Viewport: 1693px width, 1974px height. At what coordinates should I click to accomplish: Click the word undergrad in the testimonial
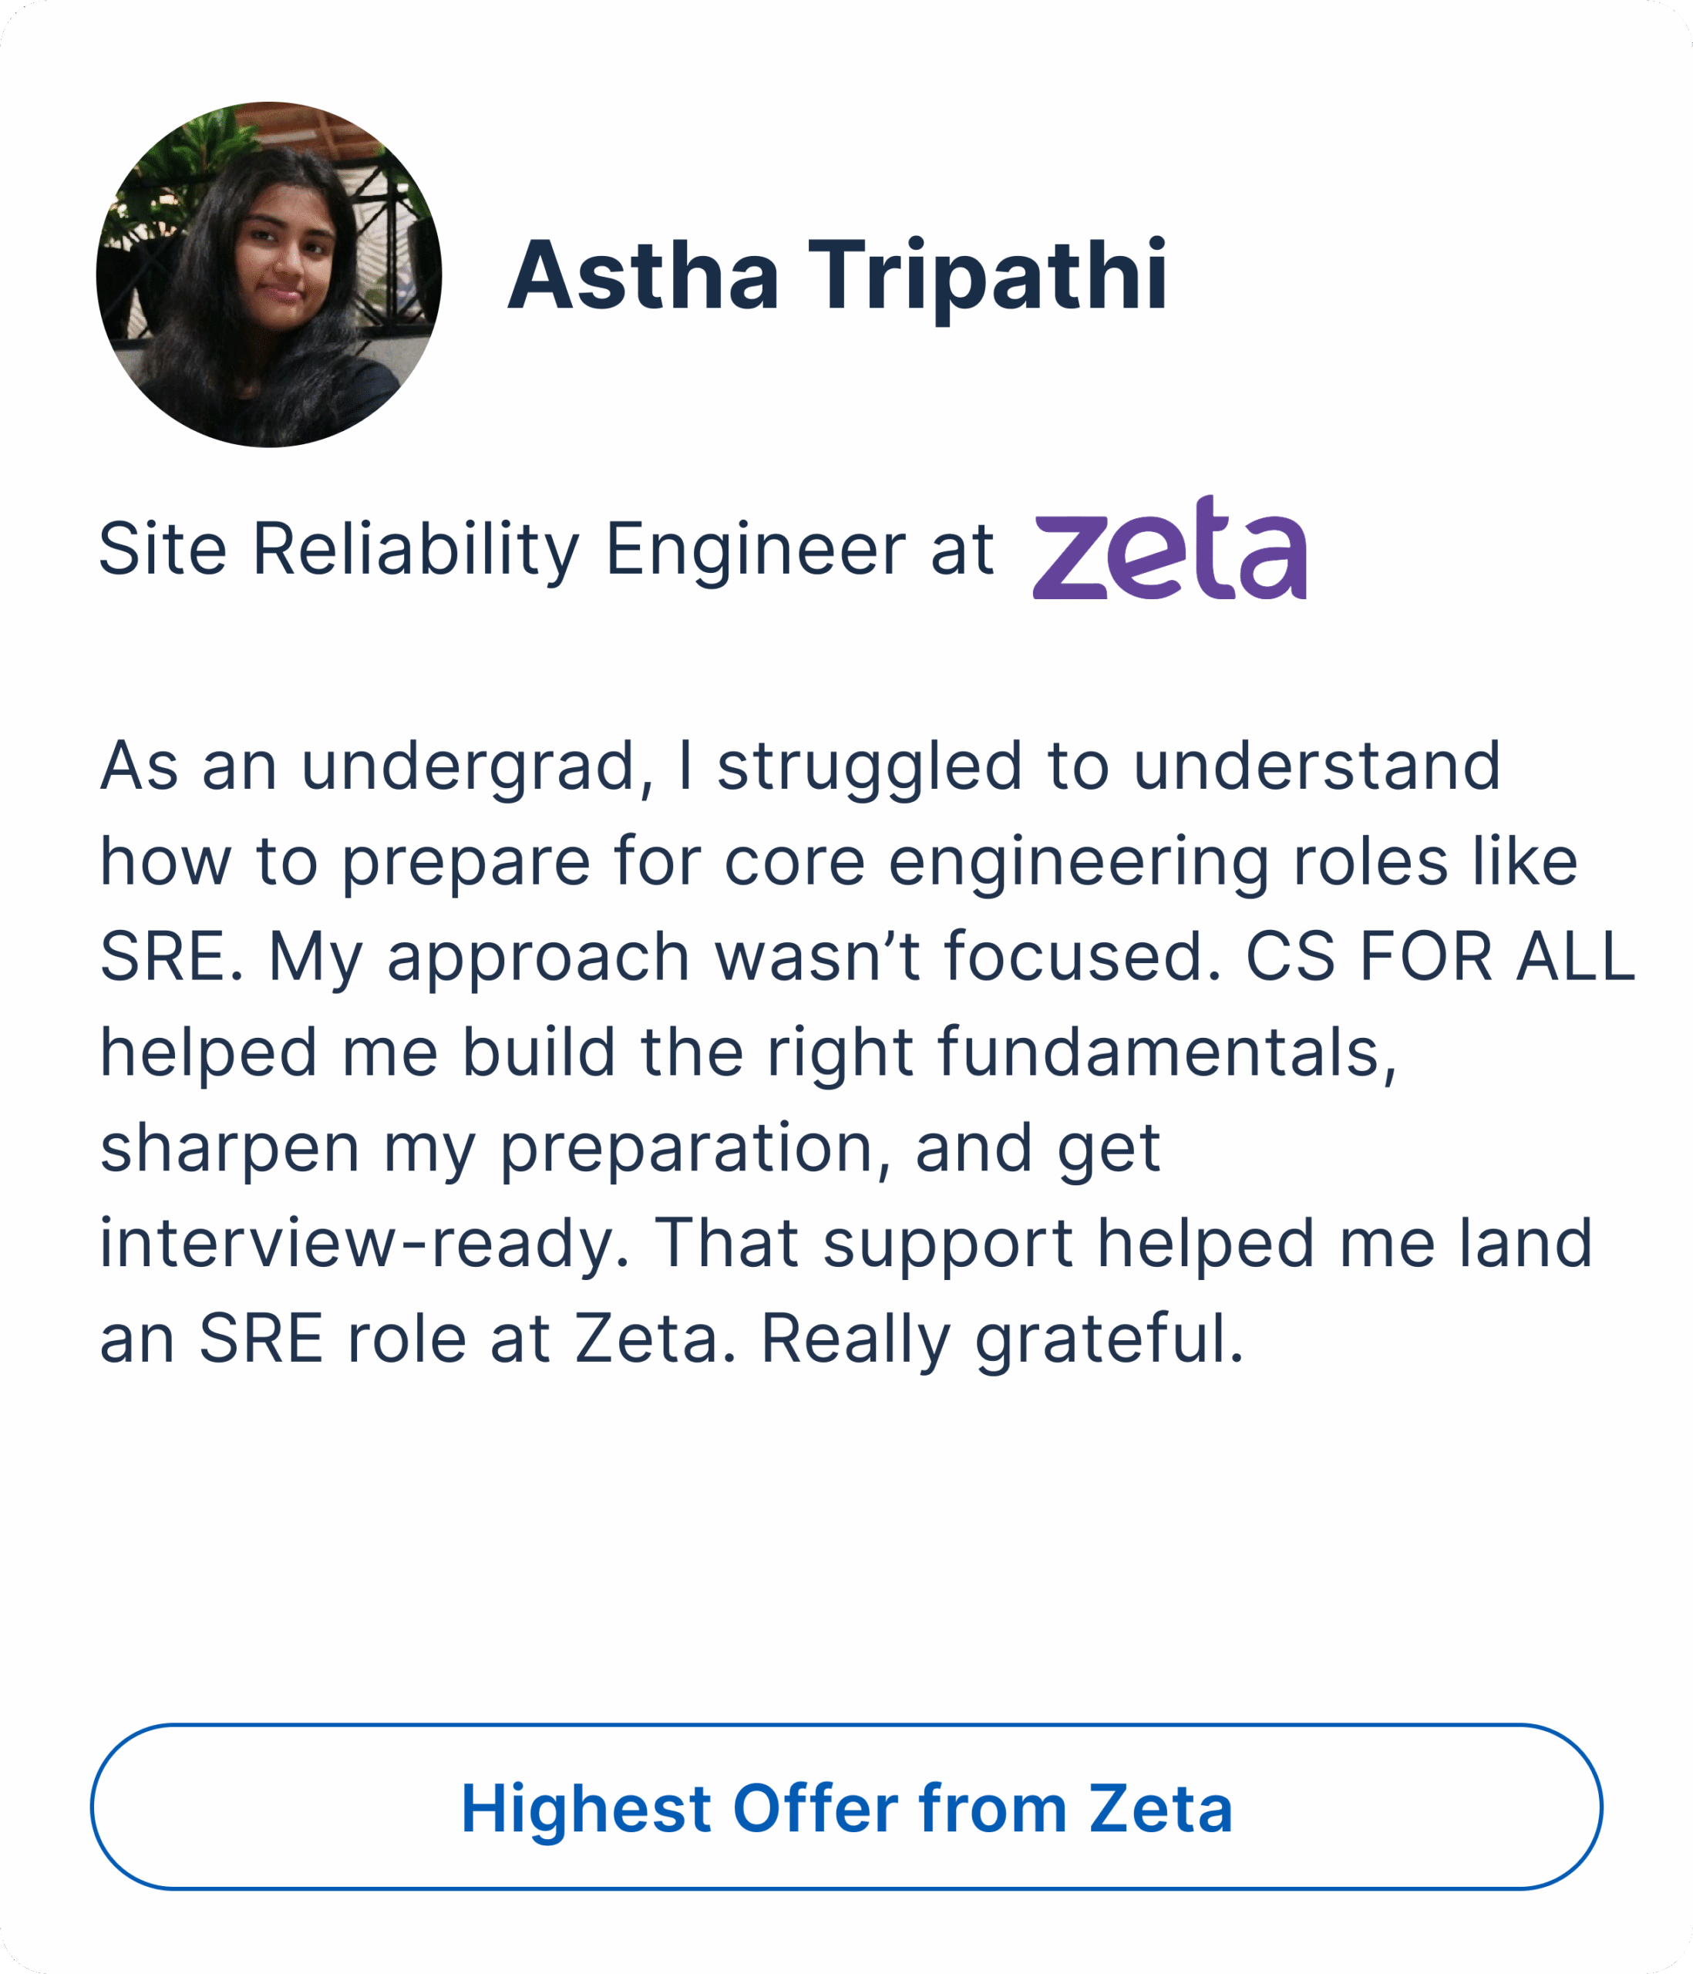point(468,766)
